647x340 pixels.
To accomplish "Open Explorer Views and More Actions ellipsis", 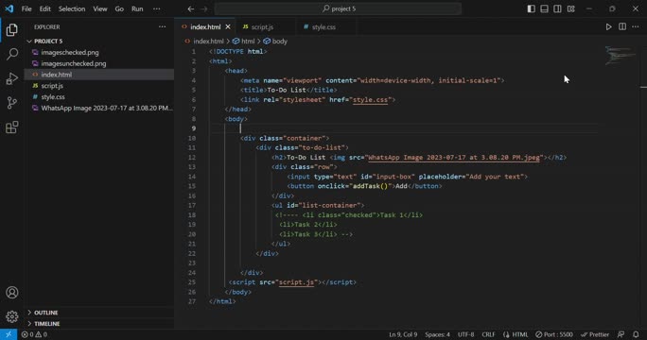I will (x=162, y=26).
